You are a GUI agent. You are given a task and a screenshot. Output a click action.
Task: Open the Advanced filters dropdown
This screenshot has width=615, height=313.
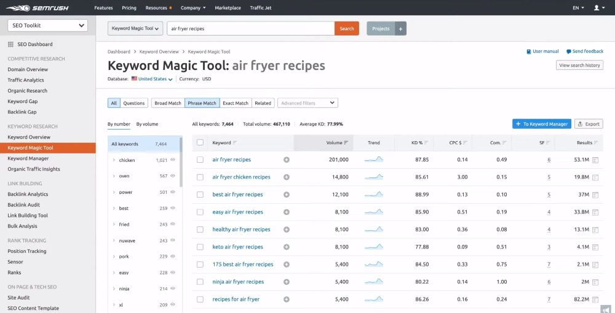pyautogui.click(x=307, y=103)
